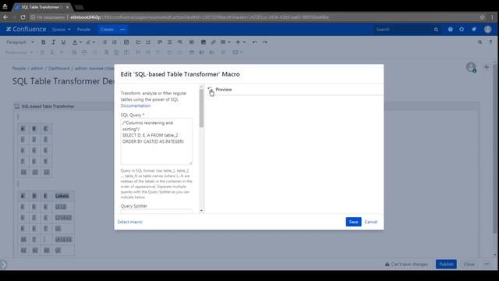The width and height of the screenshot is (499, 281).
Task: Open the create-from-template ellipsis button
Action: (x=122, y=30)
